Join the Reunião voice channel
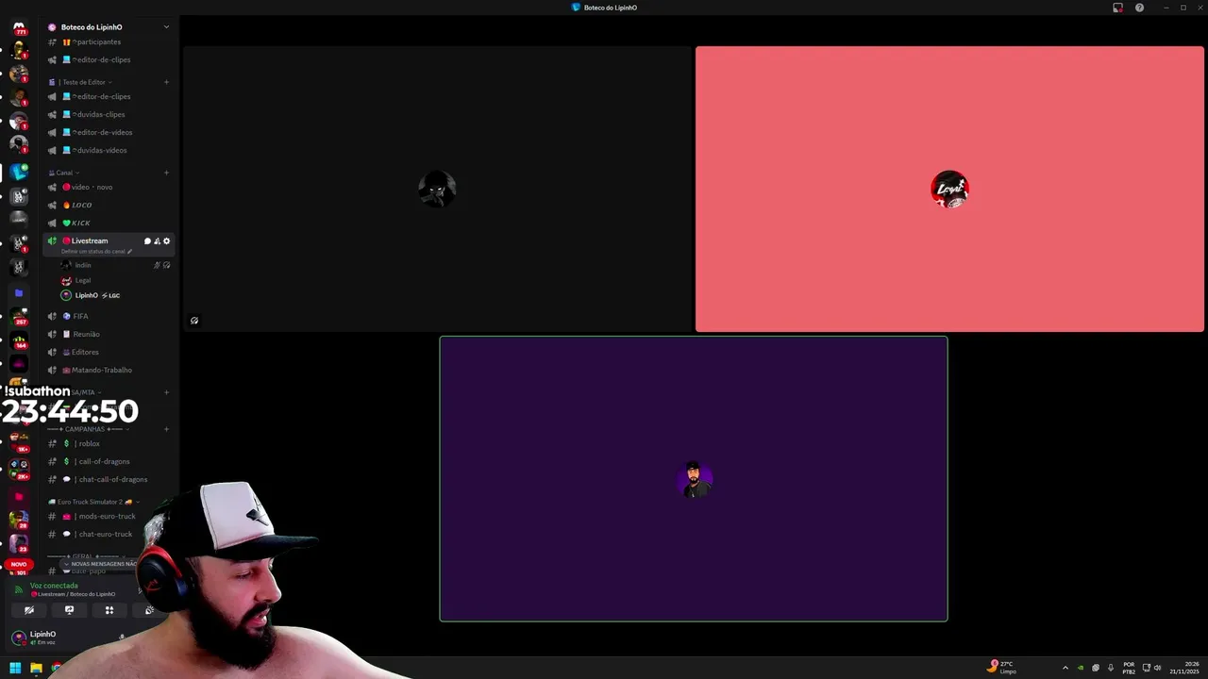The width and height of the screenshot is (1208, 679). click(109, 334)
